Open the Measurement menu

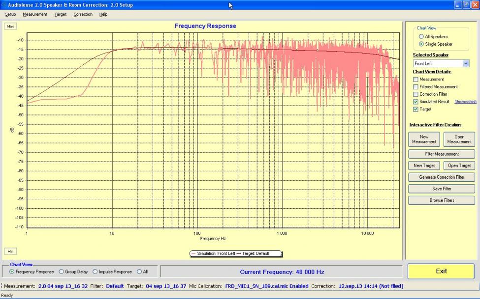pos(35,14)
